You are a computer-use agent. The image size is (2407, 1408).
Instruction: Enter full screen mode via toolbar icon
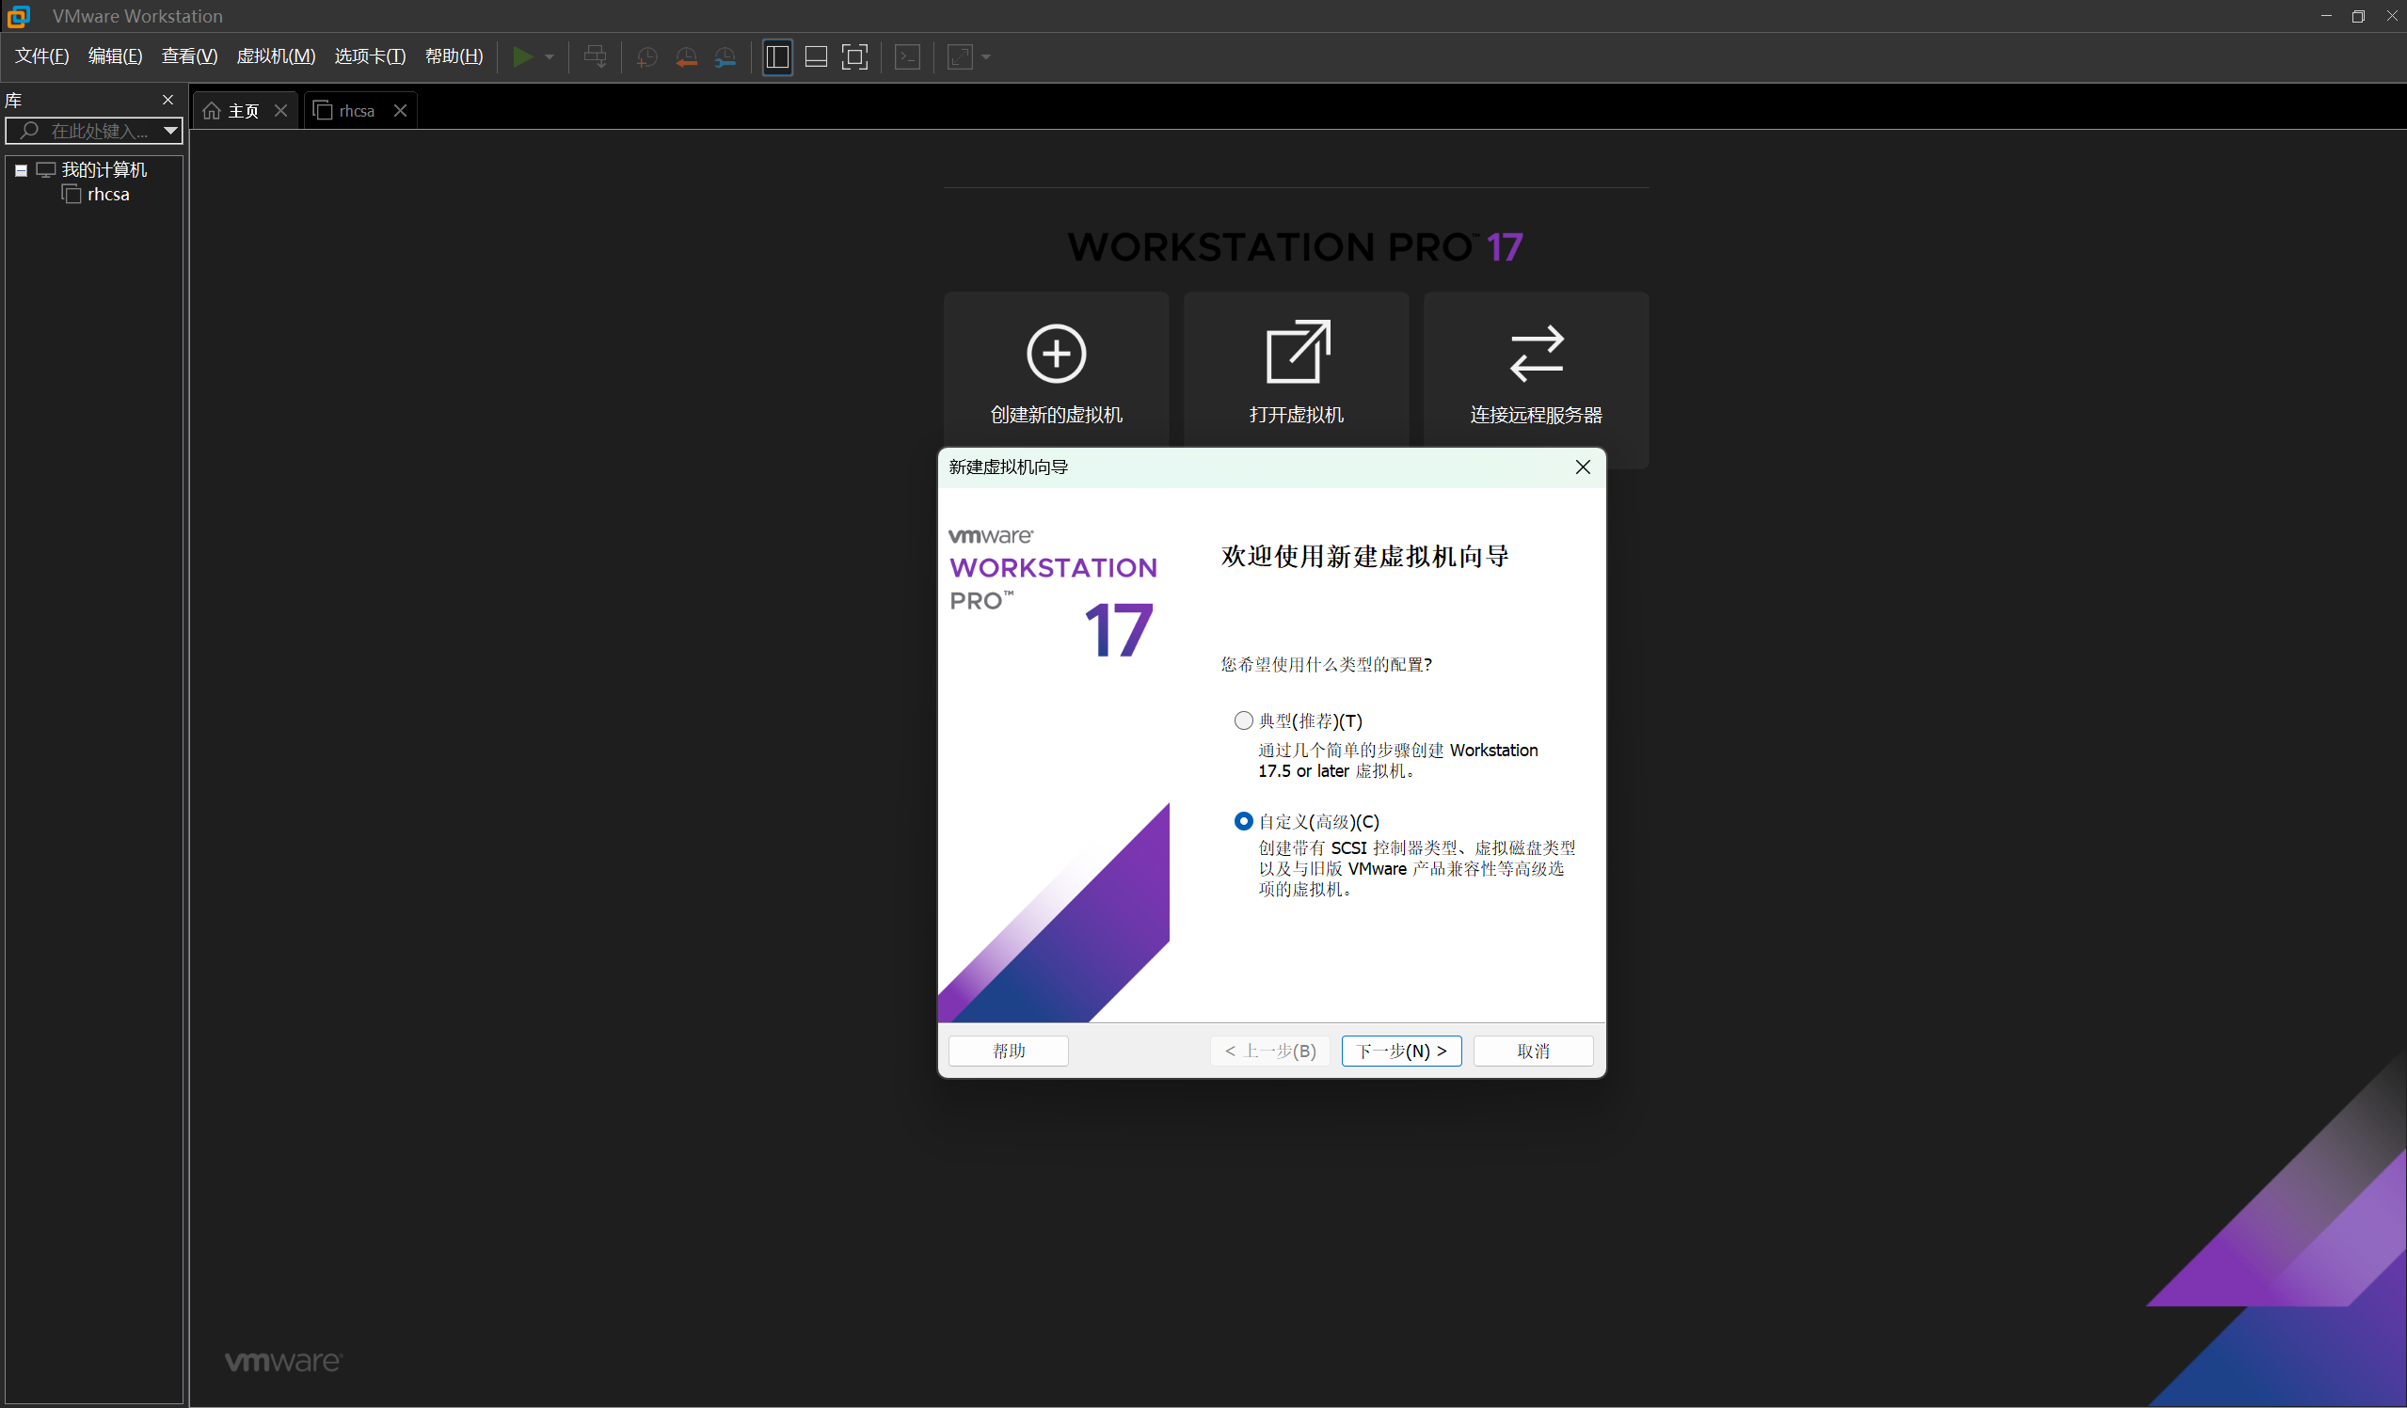click(x=854, y=57)
